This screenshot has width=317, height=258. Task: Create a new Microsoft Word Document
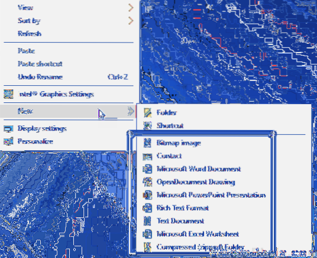(199, 169)
